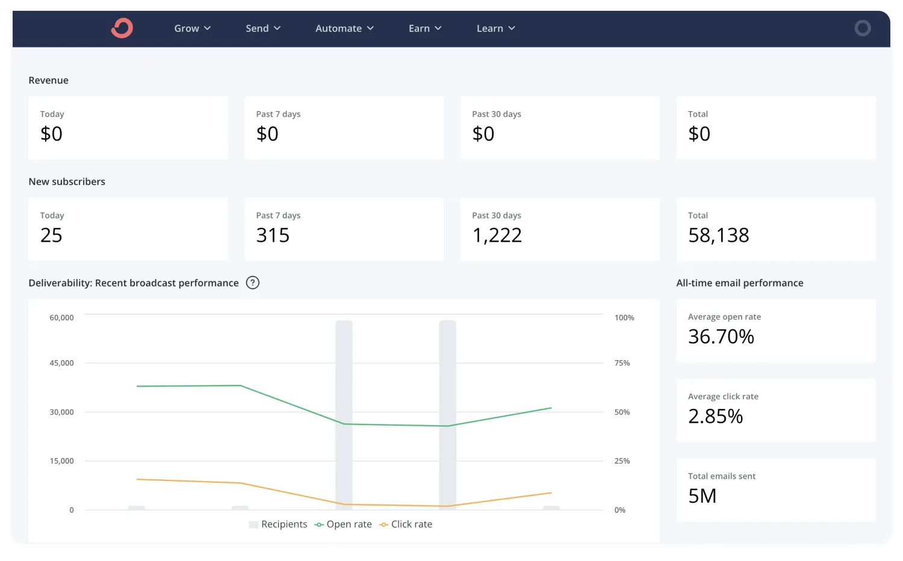Open the Past 7 days subscribers card showing 315

(x=344, y=229)
